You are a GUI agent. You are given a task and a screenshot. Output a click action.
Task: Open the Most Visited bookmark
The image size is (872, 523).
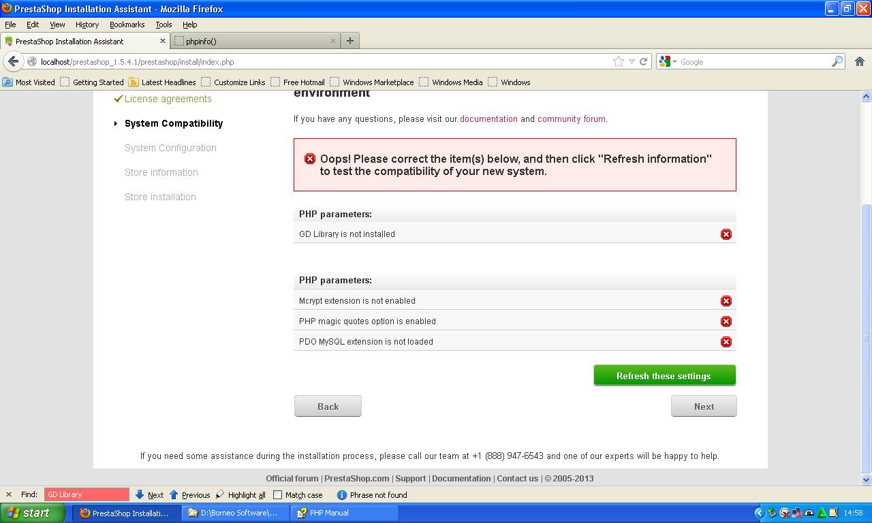(29, 82)
